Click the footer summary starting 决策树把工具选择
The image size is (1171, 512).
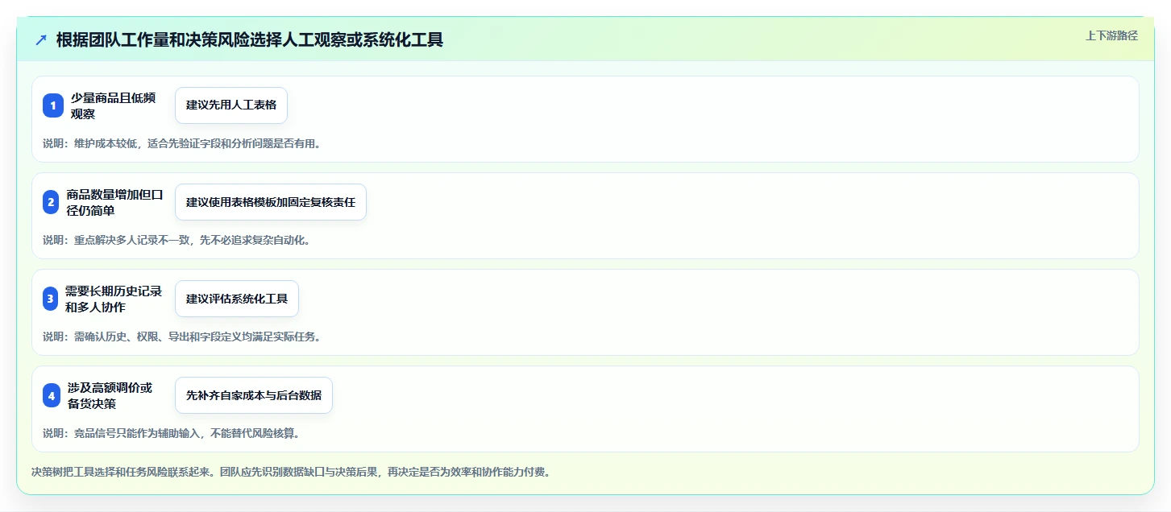[291, 472]
